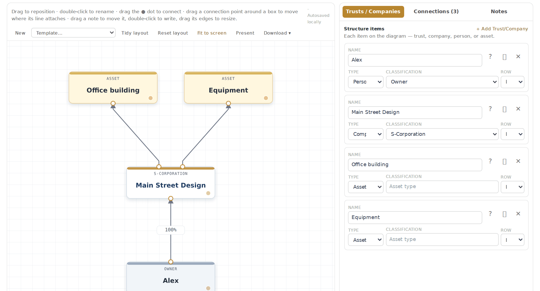Open the Template dropdown
This screenshot has height=291, width=540.
tap(73, 33)
